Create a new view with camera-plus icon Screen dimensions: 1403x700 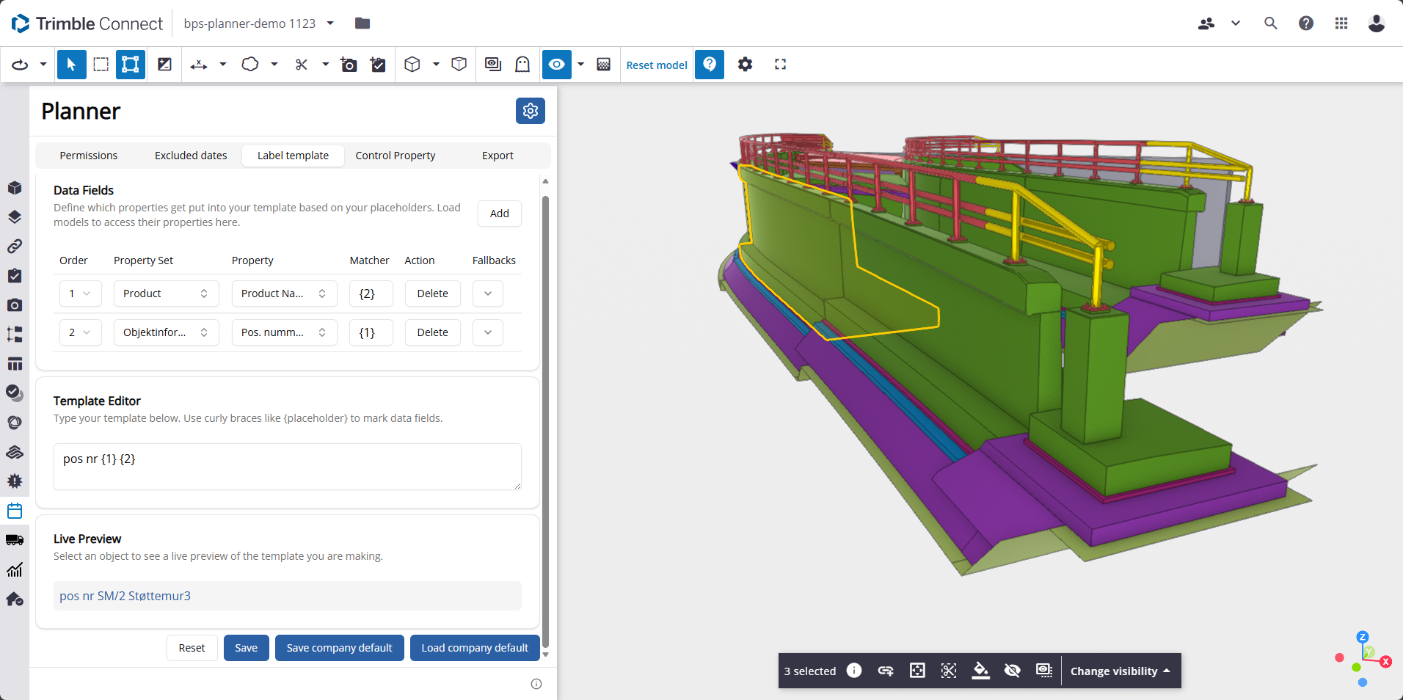pos(349,65)
